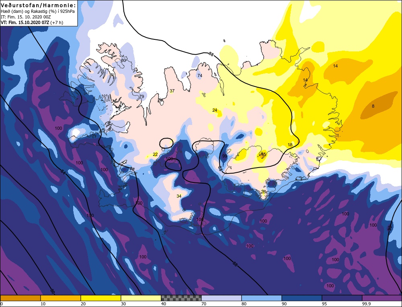Click the humidity value '34' on the map
402x307 pixels.
tap(179, 196)
